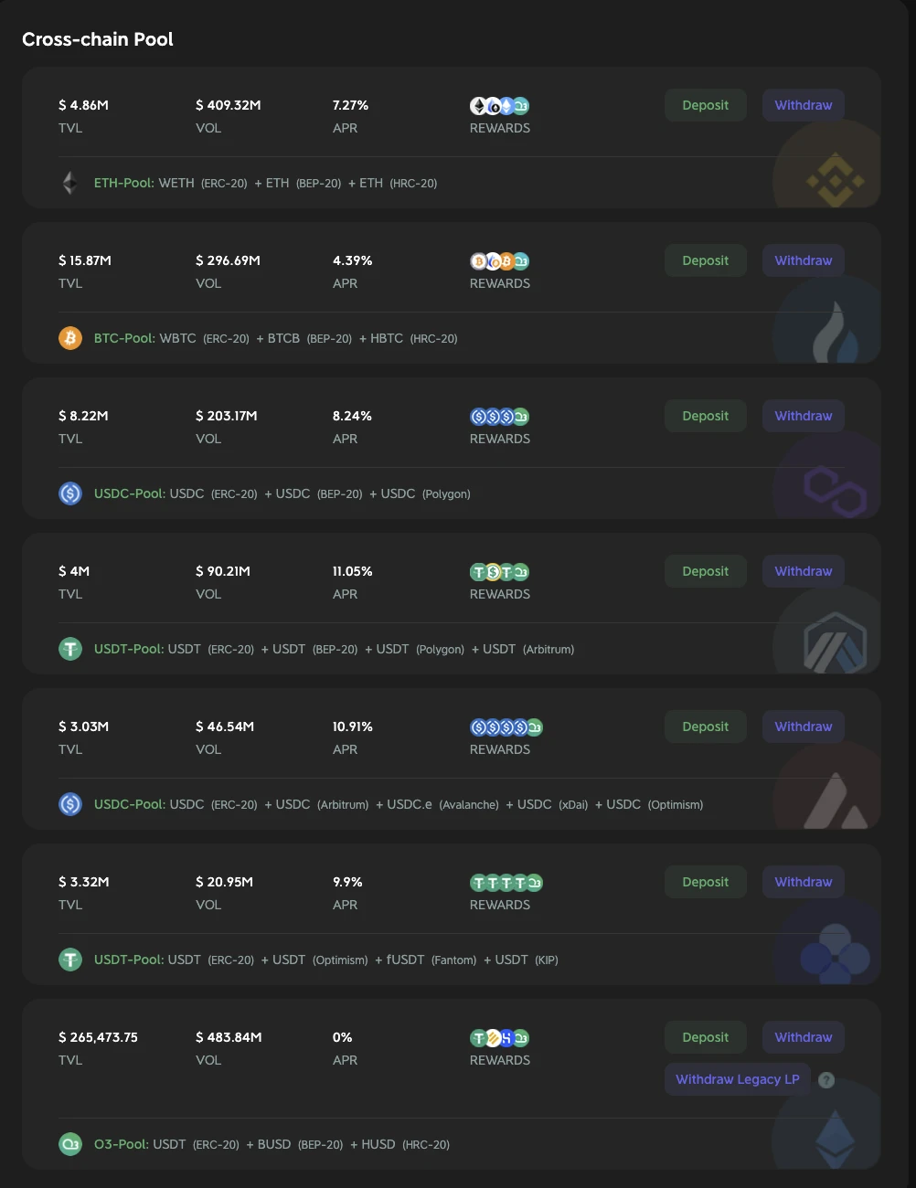Withdraw from the USDT (KIP) pool
This screenshot has width=916, height=1188.
pos(804,882)
